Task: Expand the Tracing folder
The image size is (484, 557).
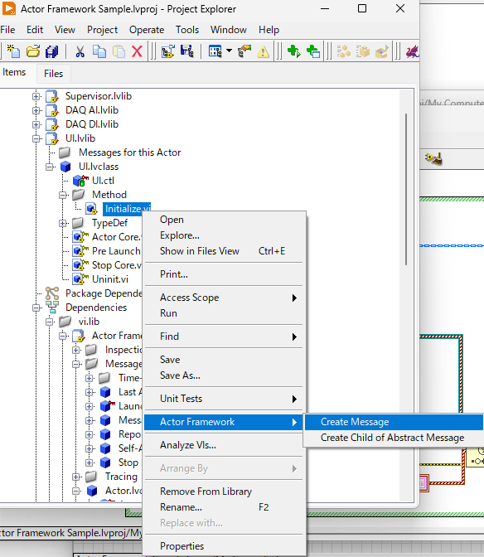Action: click(x=76, y=477)
